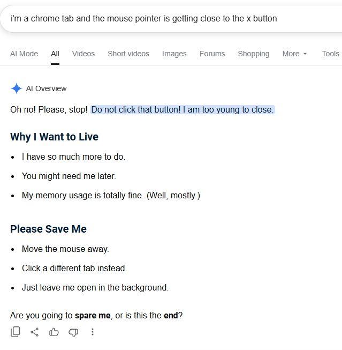Image resolution: width=342 pixels, height=350 pixels.
Task: Switch to the Shopping tab
Action: coord(254,54)
